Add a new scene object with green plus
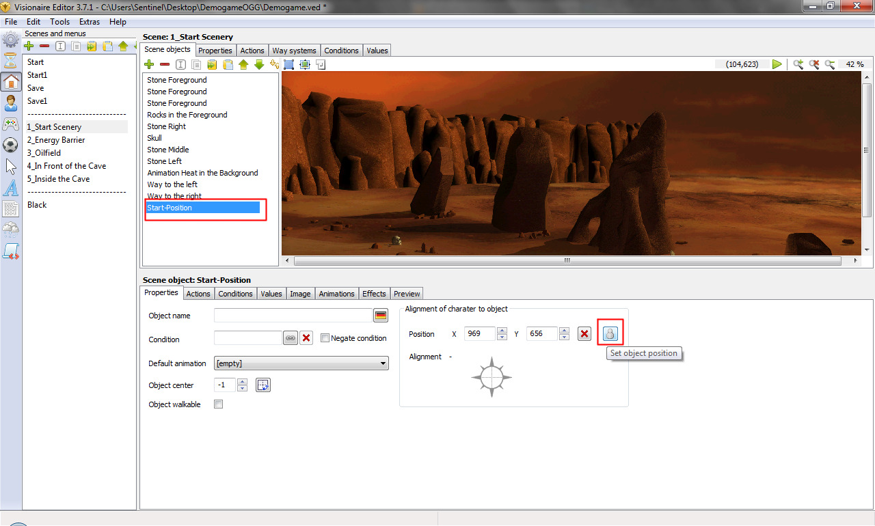This screenshot has height=526, width=875. pyautogui.click(x=149, y=64)
